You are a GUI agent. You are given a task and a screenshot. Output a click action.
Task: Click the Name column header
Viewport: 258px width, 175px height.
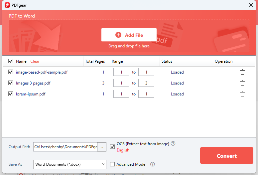pyautogui.click(x=21, y=61)
